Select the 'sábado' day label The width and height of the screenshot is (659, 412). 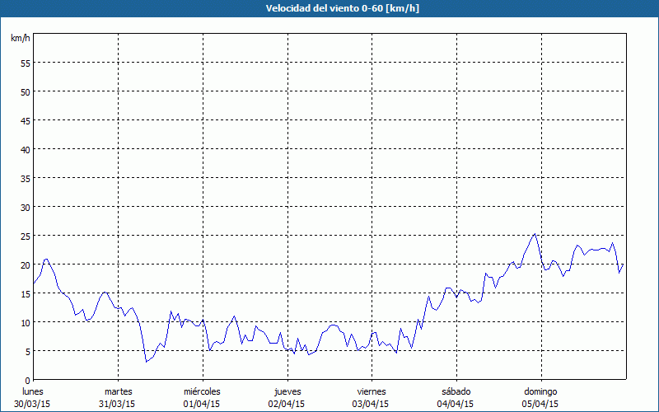(x=456, y=391)
